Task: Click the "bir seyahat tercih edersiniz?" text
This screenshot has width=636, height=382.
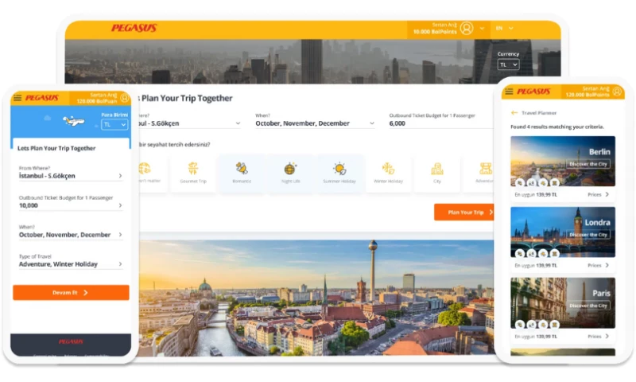Action: click(174, 144)
